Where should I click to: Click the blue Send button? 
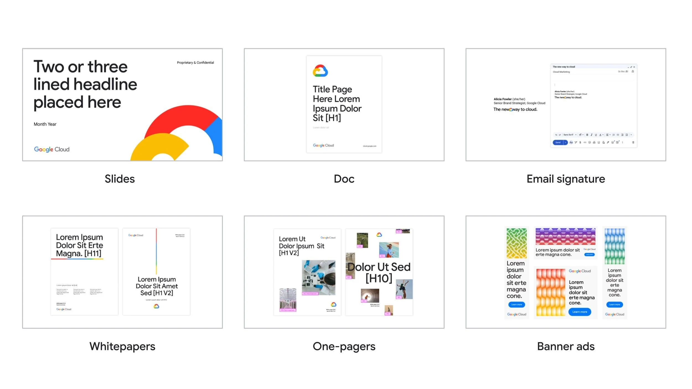coord(558,142)
